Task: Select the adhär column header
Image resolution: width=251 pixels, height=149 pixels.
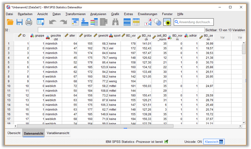Action: tap(191, 37)
